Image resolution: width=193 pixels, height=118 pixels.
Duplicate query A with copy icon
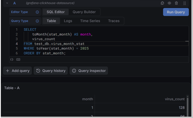pyautogui.click(x=162, y=3)
